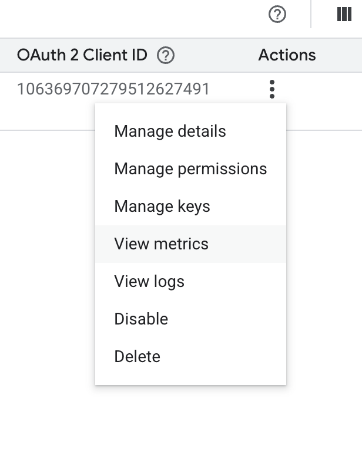Image resolution: width=362 pixels, height=453 pixels.
Task: Choose Disable in the actions menu
Action: 141,319
